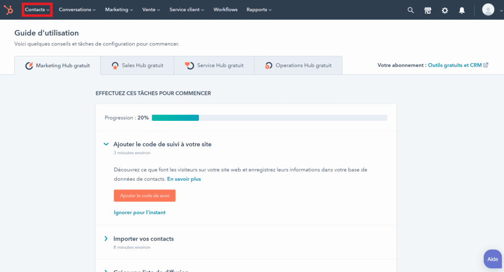The image size is (504, 272).
Task: Open the search magnifier icon
Action: pos(410,10)
